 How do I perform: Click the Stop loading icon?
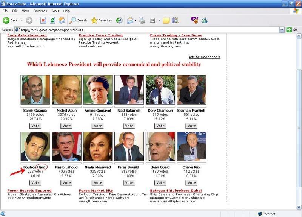point(43,20)
